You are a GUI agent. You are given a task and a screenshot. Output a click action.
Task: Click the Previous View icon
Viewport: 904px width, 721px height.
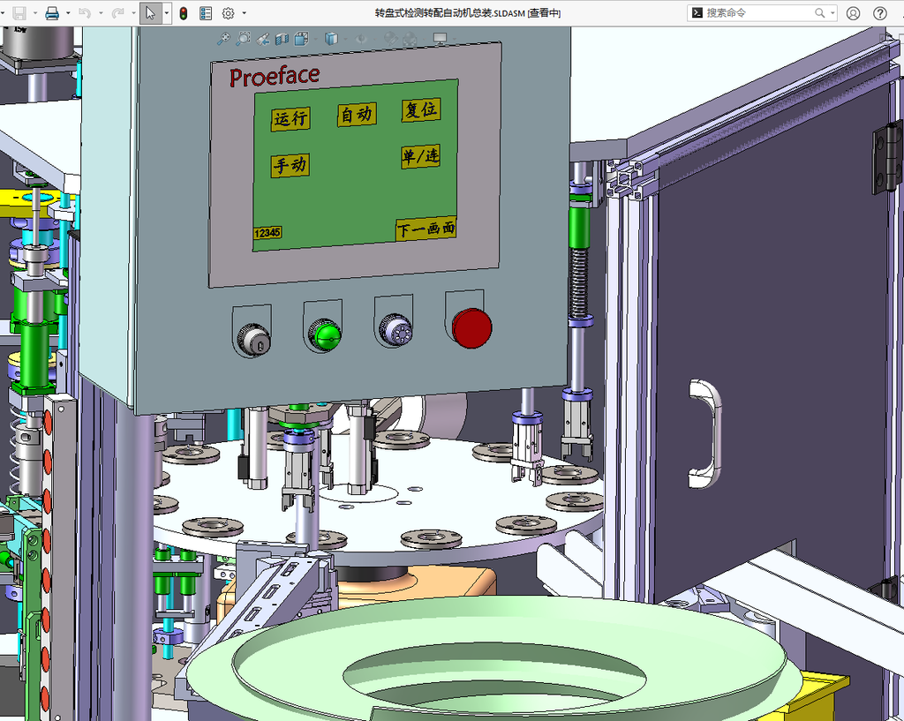(x=263, y=39)
